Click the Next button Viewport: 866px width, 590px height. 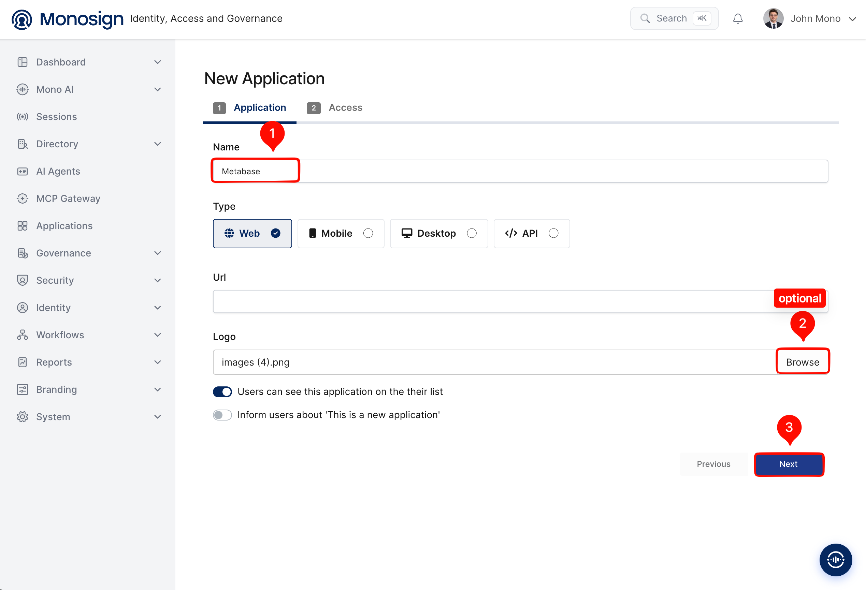(x=789, y=464)
